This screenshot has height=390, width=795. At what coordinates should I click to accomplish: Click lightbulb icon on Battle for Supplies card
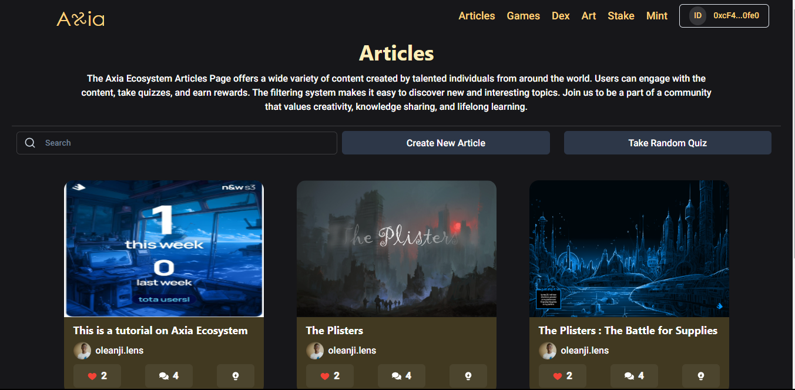click(701, 376)
